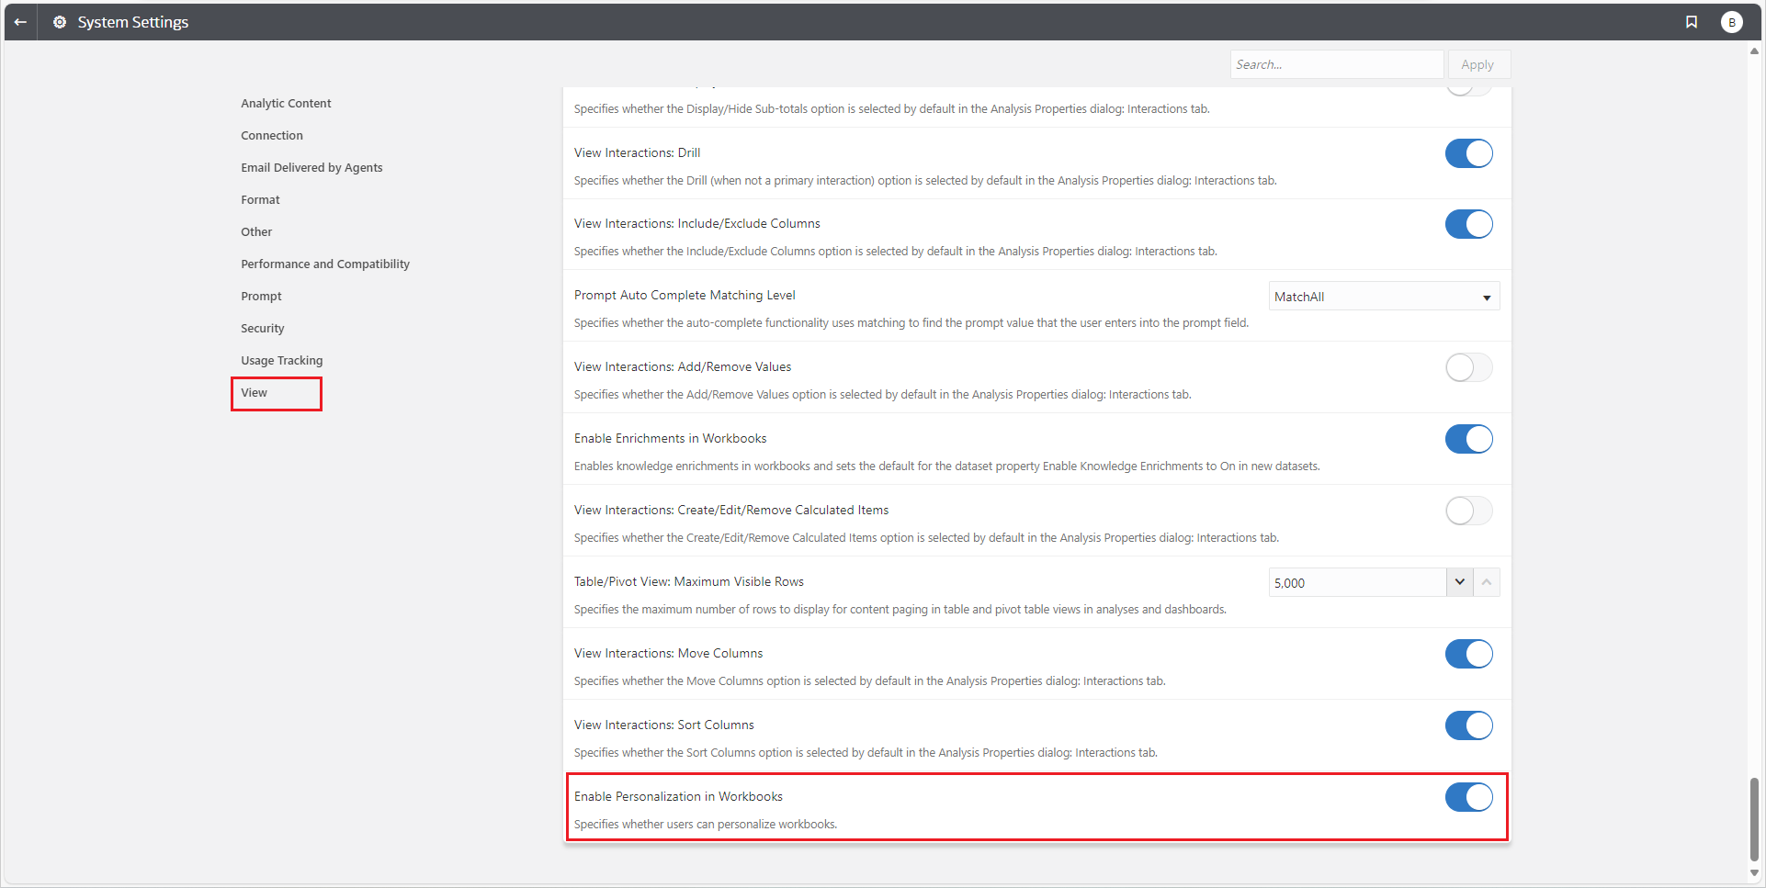This screenshot has height=888, width=1766.
Task: Click inside the Search field
Action: click(1337, 64)
